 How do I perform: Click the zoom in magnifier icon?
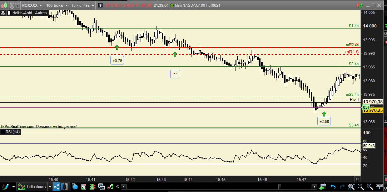[370, 187]
